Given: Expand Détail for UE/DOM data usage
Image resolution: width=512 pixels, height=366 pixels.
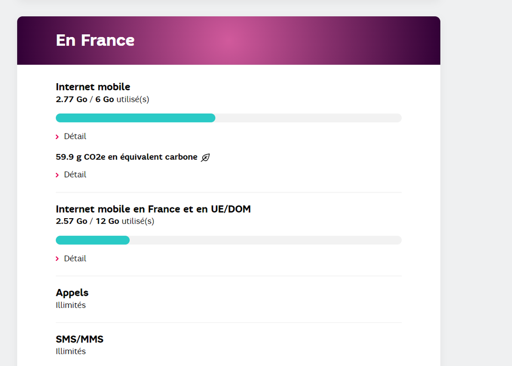Looking at the screenshot, I should (x=75, y=259).
